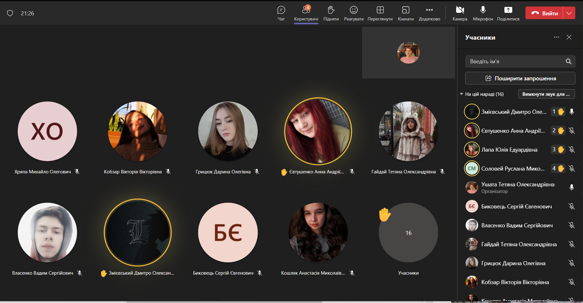Viewport: 583px width, 303px height.
Task: Click the Вийти leave button
Action: pos(544,13)
